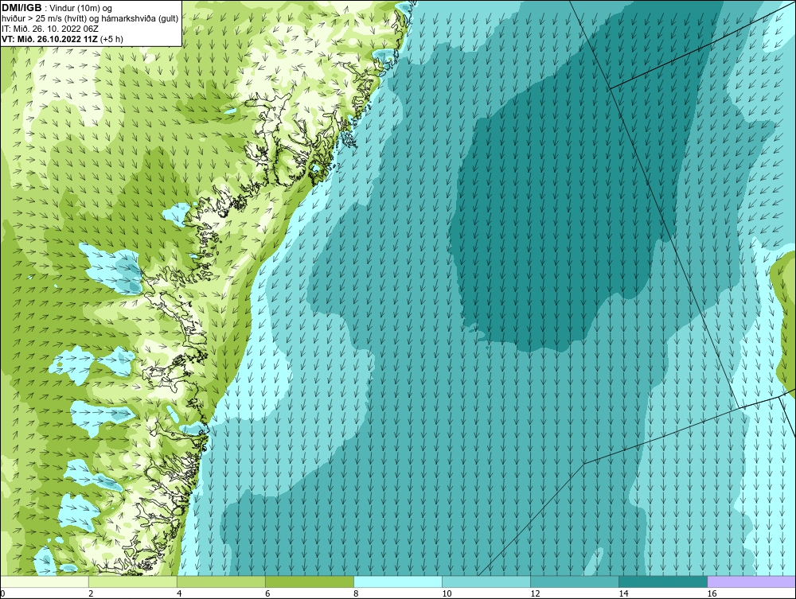
Task: Click the 0–2 m/s pale legend color
Action: (x=44, y=581)
